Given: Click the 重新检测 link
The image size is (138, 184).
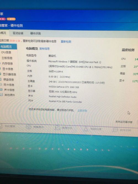Looking at the screenshot, I should click(66, 42).
